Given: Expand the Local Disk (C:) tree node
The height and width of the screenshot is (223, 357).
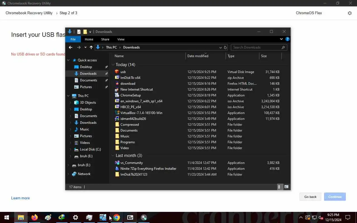Looking at the screenshot, I should click(71, 149).
